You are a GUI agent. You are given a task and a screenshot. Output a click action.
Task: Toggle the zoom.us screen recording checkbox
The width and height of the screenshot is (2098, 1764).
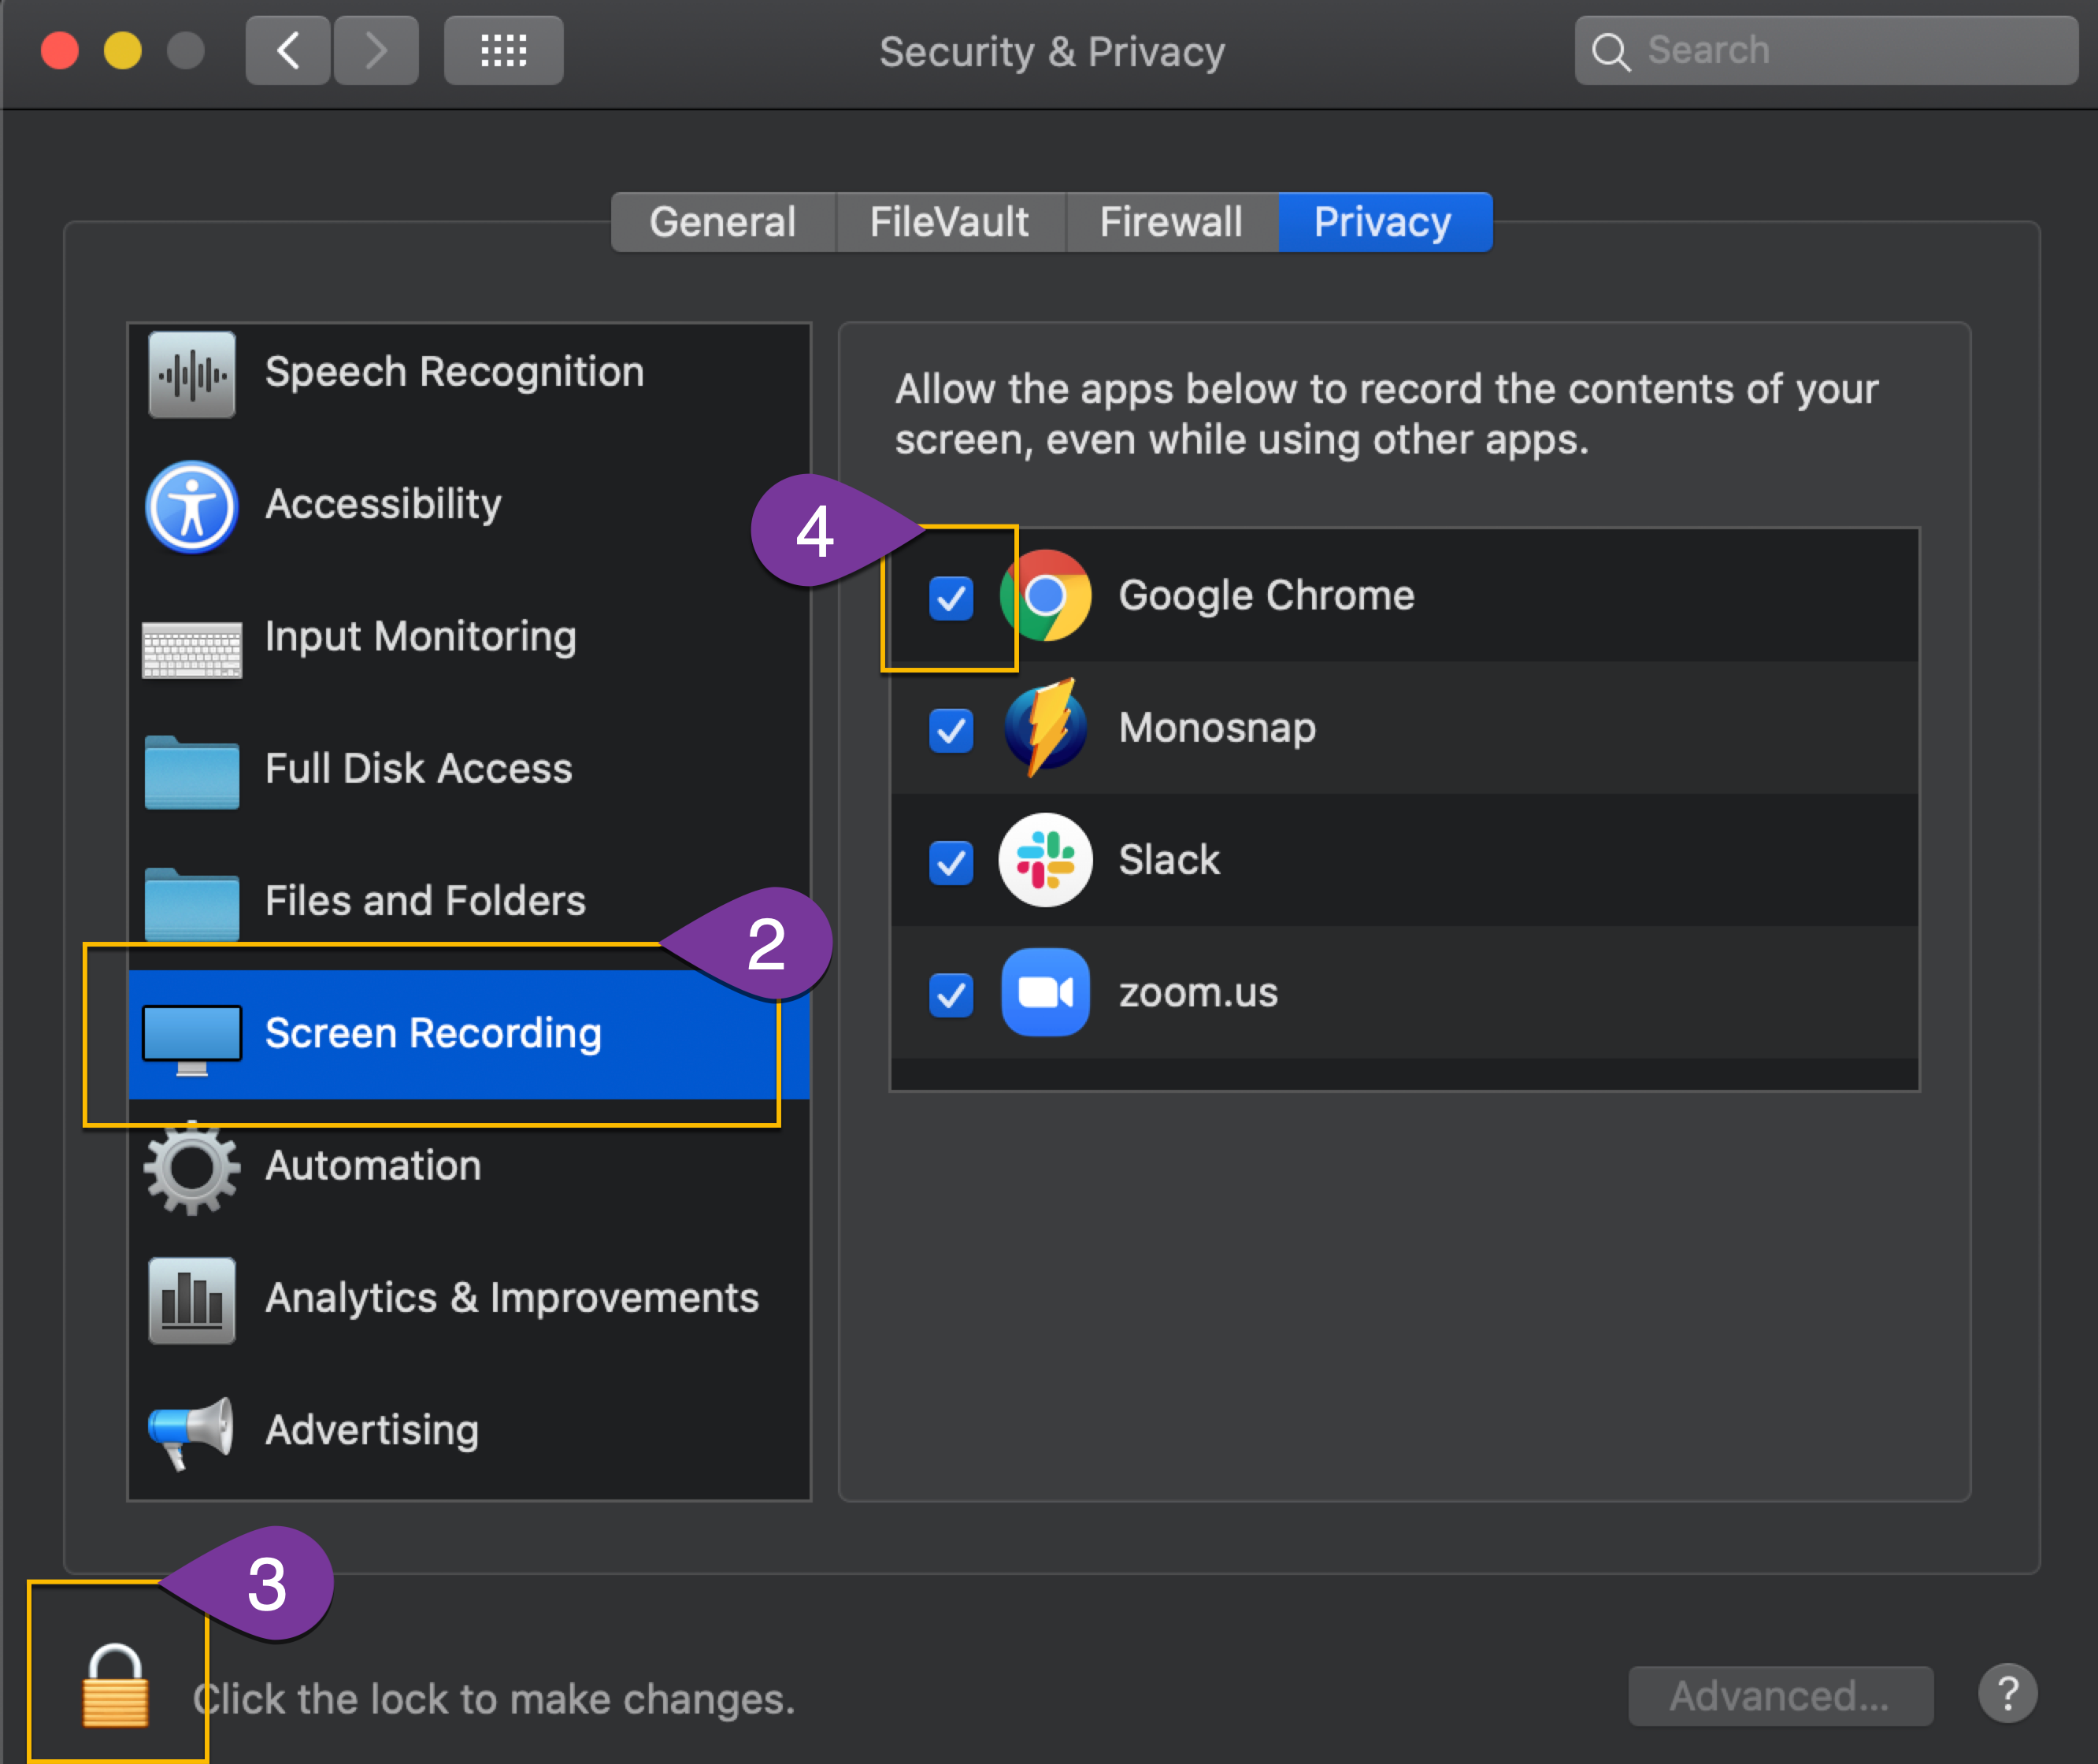click(x=951, y=994)
